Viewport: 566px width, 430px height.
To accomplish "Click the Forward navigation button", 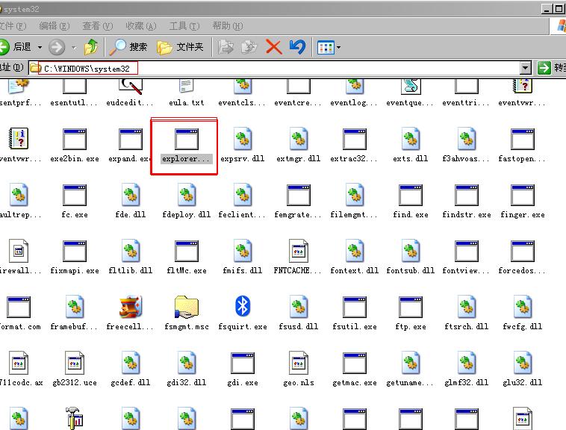I will [57, 47].
